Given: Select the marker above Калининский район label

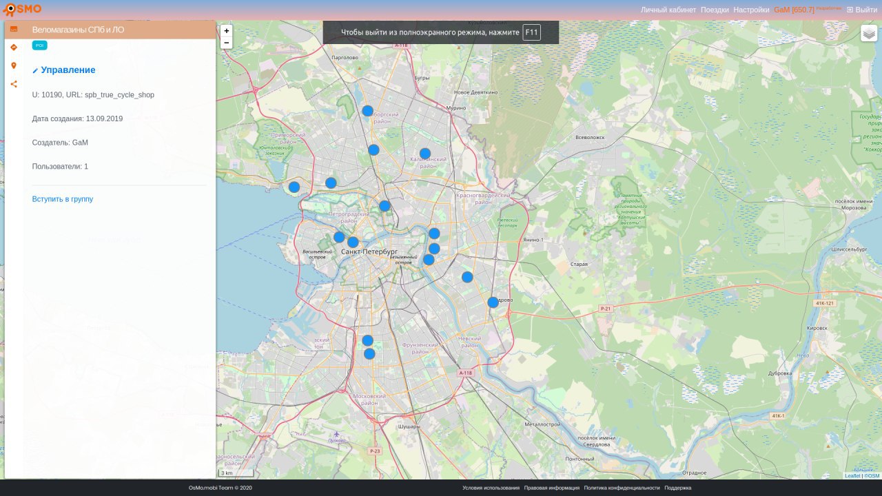Looking at the screenshot, I should [425, 154].
